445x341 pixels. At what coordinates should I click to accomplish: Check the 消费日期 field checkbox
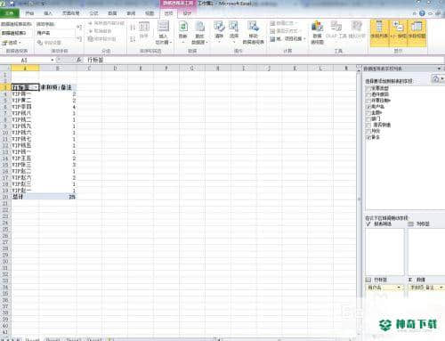368,101
